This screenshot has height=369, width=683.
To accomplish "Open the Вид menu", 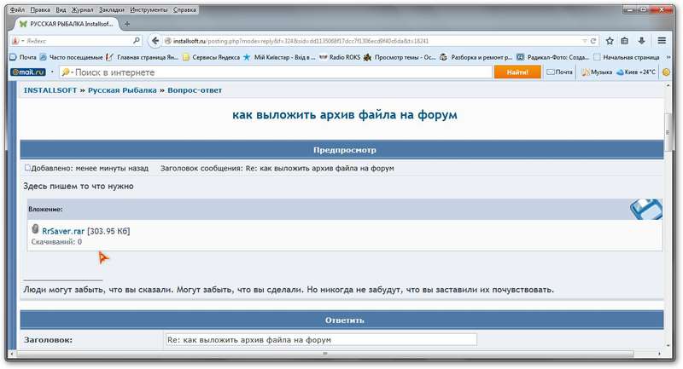I will point(61,9).
